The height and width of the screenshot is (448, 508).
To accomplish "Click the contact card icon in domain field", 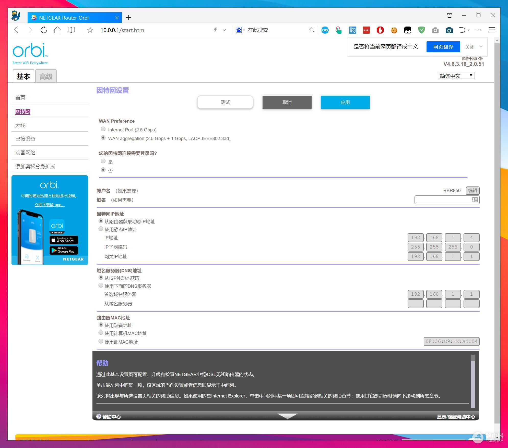I will coord(475,200).
